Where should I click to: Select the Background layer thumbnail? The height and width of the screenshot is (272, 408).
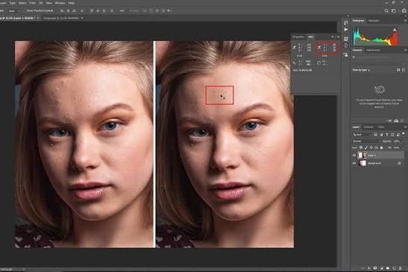[x=363, y=163]
